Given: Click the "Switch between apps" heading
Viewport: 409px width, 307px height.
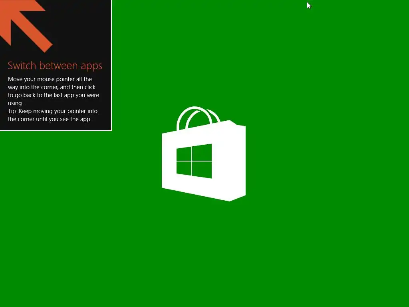Looking at the screenshot, I should [x=55, y=66].
